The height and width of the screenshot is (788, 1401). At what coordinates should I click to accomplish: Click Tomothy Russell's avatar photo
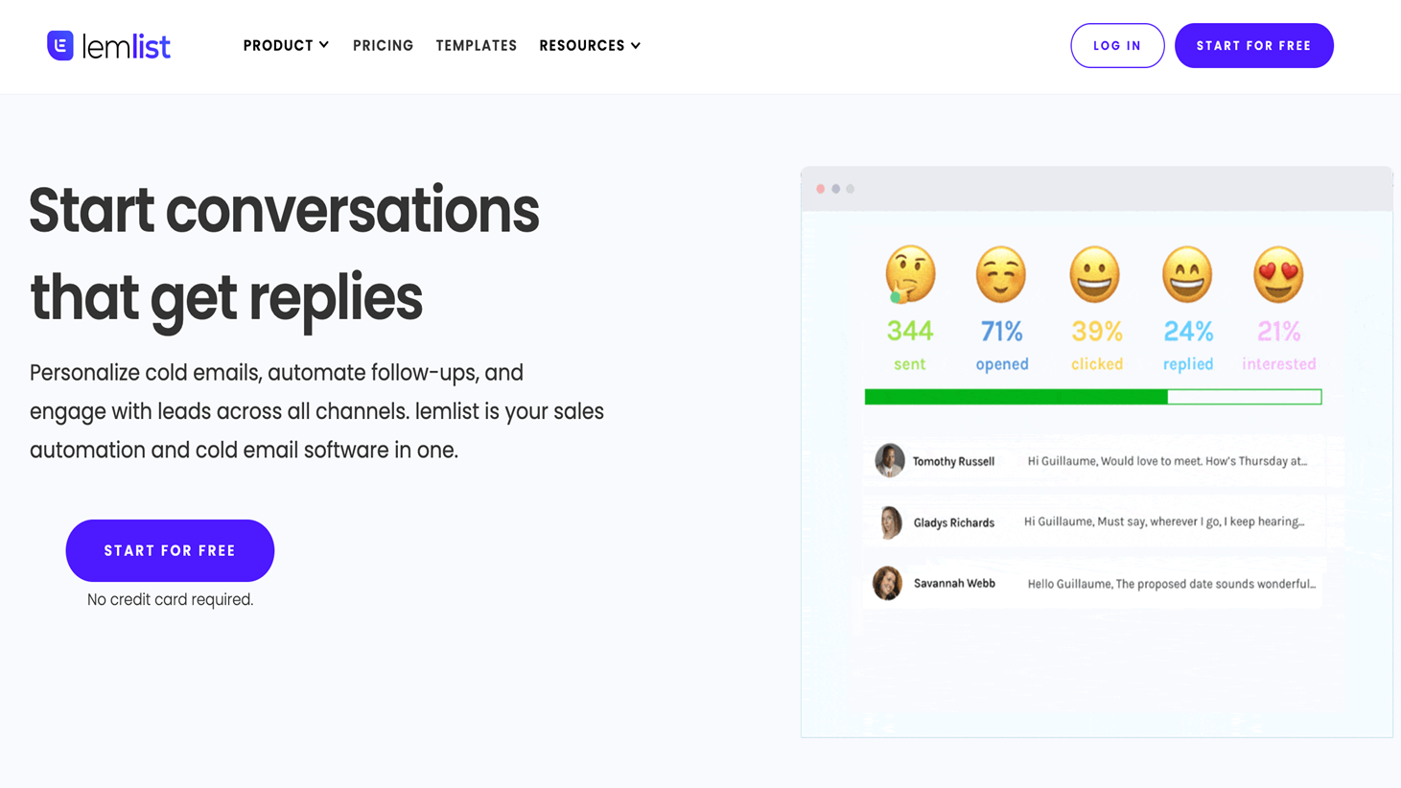click(890, 460)
